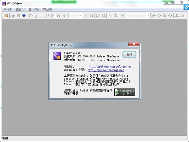Open the 查看(V) menu
This screenshot has height=142, width=189.
click(20, 9)
